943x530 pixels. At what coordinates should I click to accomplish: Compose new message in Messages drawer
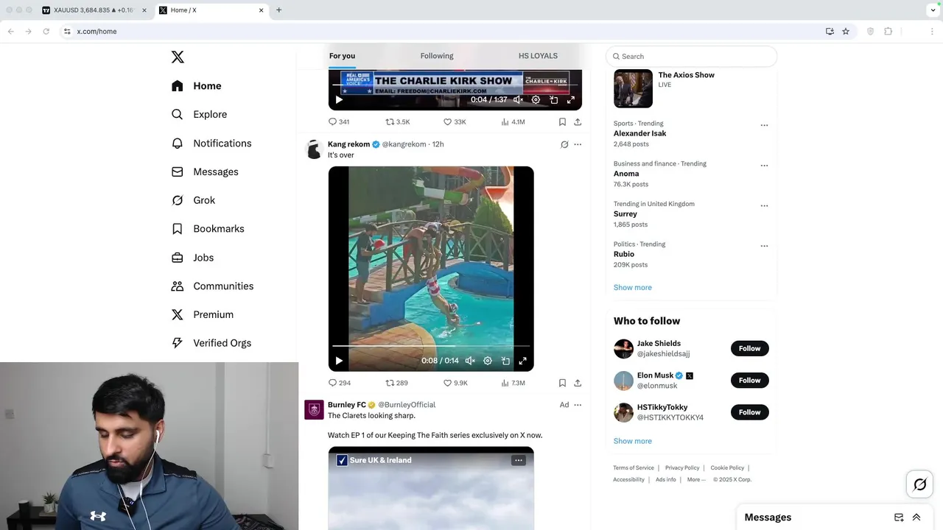pyautogui.click(x=899, y=517)
